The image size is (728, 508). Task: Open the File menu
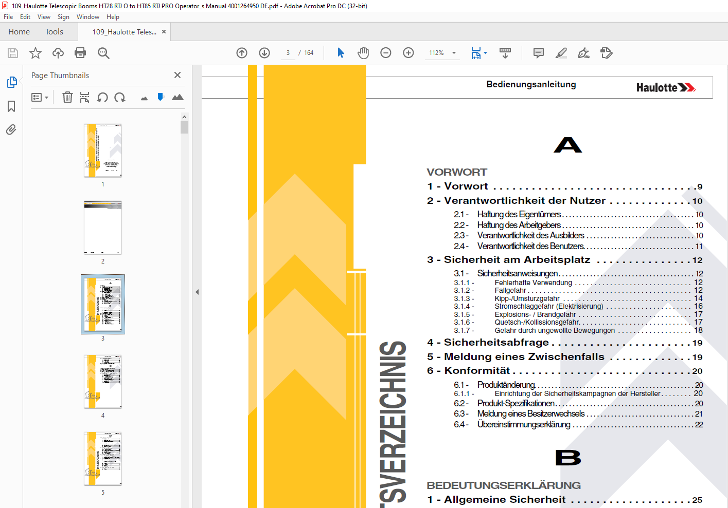pos(8,17)
